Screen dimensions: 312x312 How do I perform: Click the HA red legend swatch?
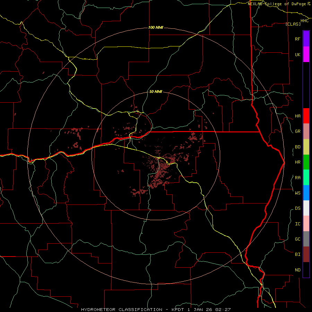coord(306,116)
